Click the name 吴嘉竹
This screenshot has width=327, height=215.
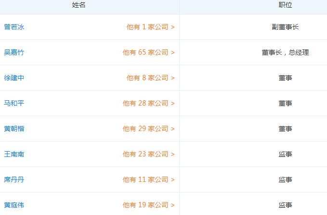(14, 53)
